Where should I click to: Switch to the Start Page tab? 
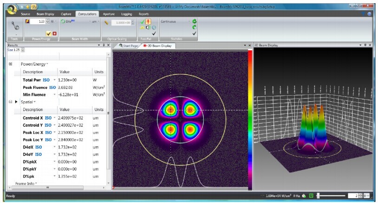[x=128, y=46]
